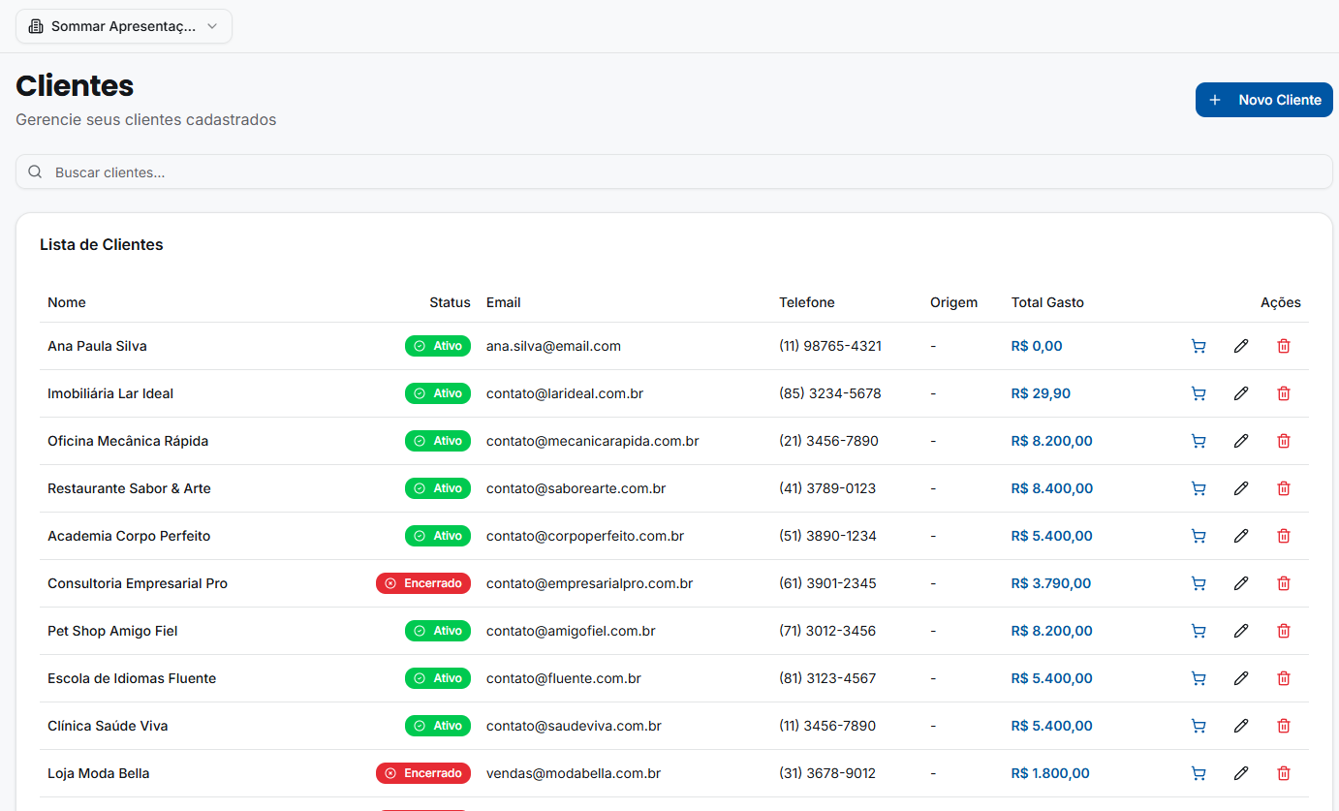The width and height of the screenshot is (1339, 811).
Task: Open the R$ 29,90 total for Imobiliária Lar Ideal
Action: point(1040,393)
